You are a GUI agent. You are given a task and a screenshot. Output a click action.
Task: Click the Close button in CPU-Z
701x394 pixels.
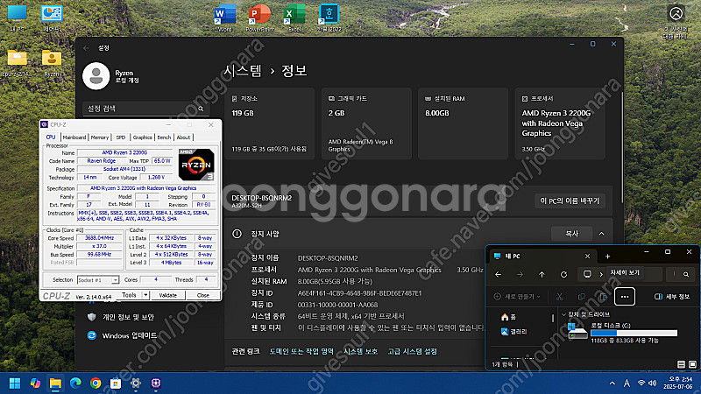[203, 295]
